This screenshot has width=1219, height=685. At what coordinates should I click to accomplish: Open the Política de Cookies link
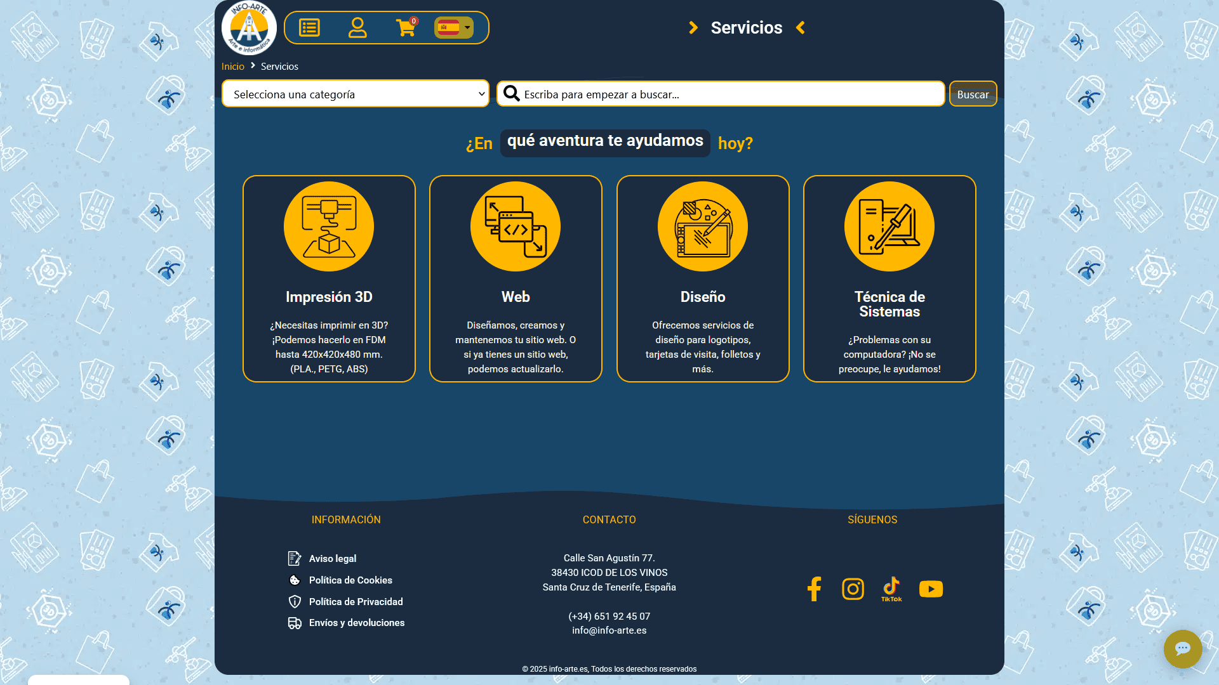tap(350, 580)
